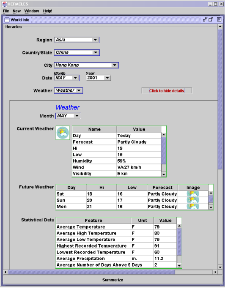This screenshot has width=225, height=289.
Task: Click the horizontal scrollbar thumb at bottom
Action: tap(91, 272)
